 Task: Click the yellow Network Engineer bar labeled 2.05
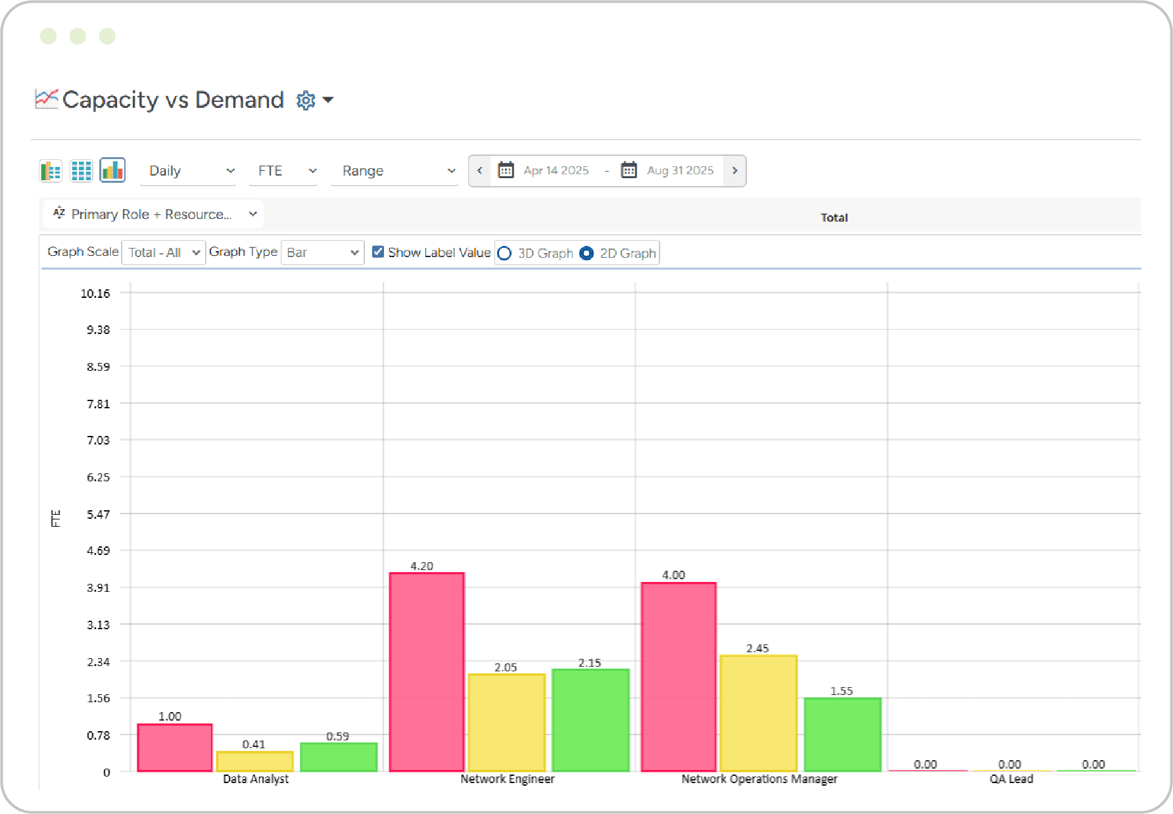pyautogui.click(x=507, y=723)
